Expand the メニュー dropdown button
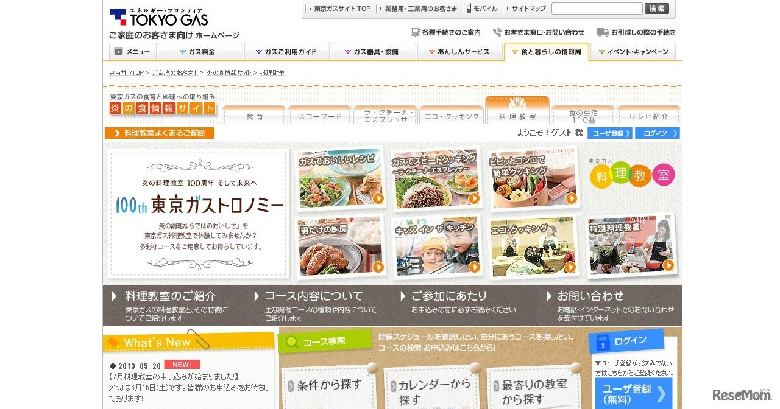This screenshot has width=780, height=409. tap(133, 52)
